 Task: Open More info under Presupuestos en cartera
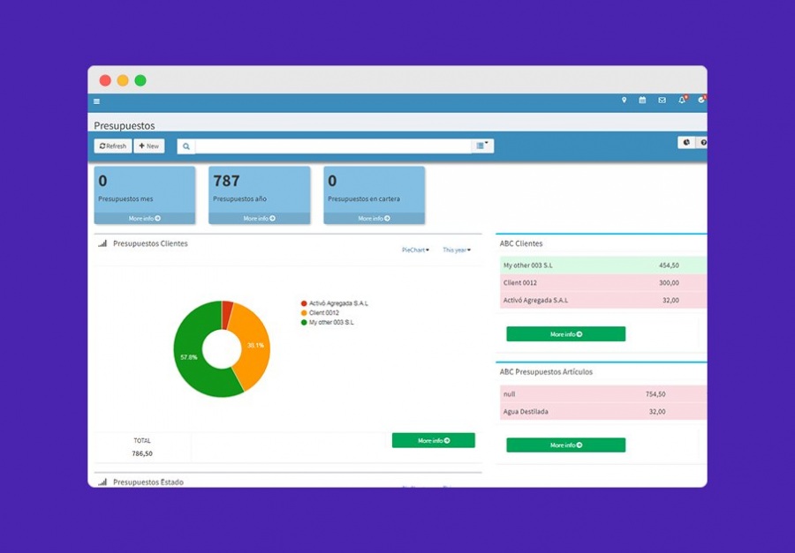(x=375, y=218)
